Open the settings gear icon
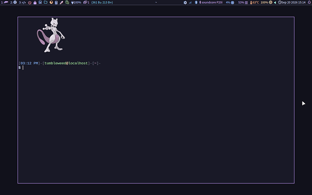 (185, 2)
